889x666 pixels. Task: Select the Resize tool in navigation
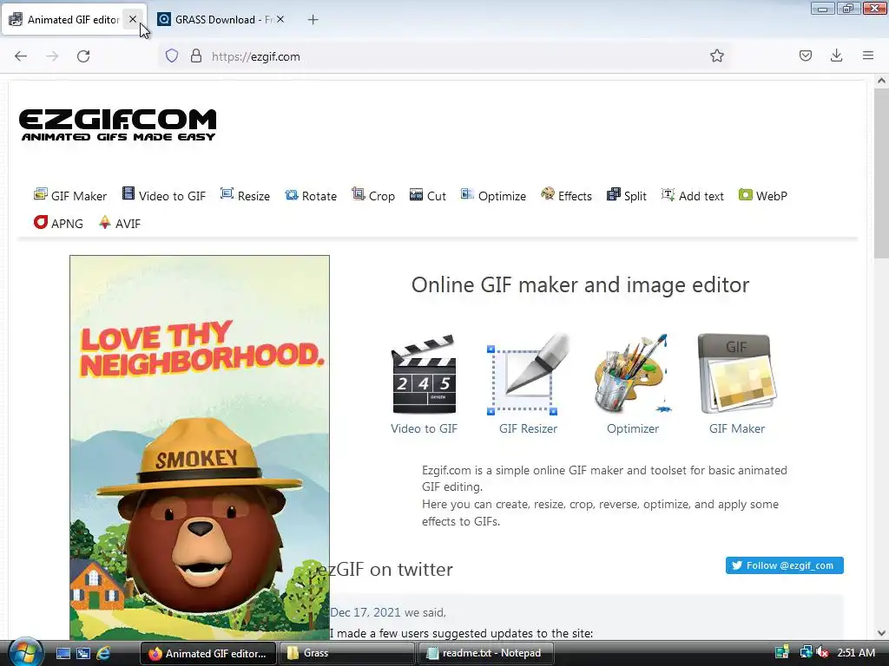click(x=245, y=195)
